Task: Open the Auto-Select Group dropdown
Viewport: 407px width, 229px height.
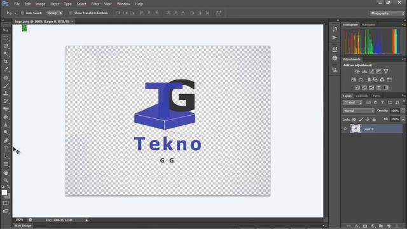Action: (x=55, y=13)
